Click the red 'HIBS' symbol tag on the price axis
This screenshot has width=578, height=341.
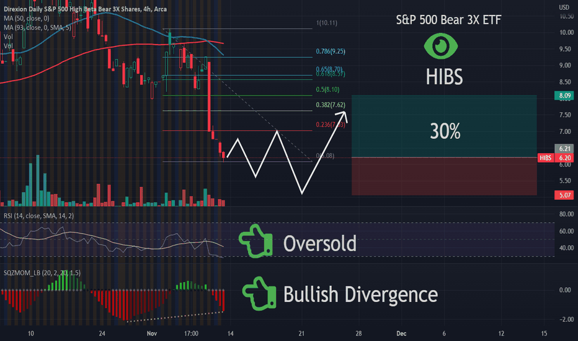(546, 157)
